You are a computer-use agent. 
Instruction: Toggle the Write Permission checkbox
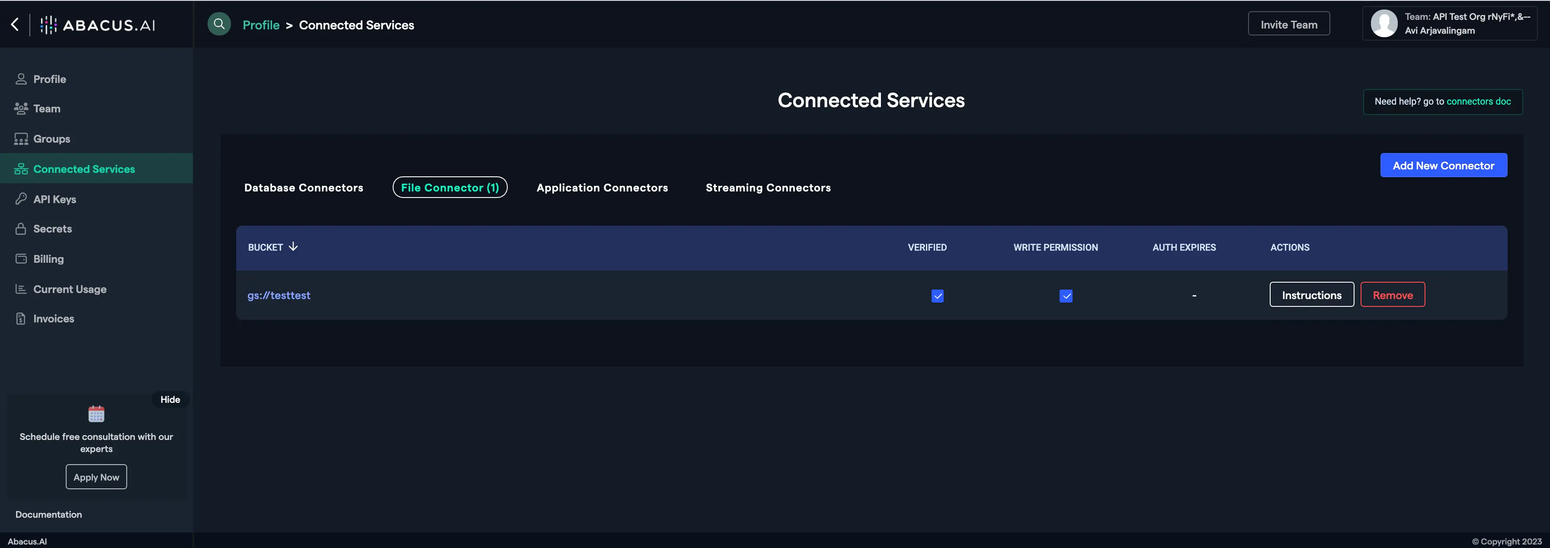click(1066, 295)
